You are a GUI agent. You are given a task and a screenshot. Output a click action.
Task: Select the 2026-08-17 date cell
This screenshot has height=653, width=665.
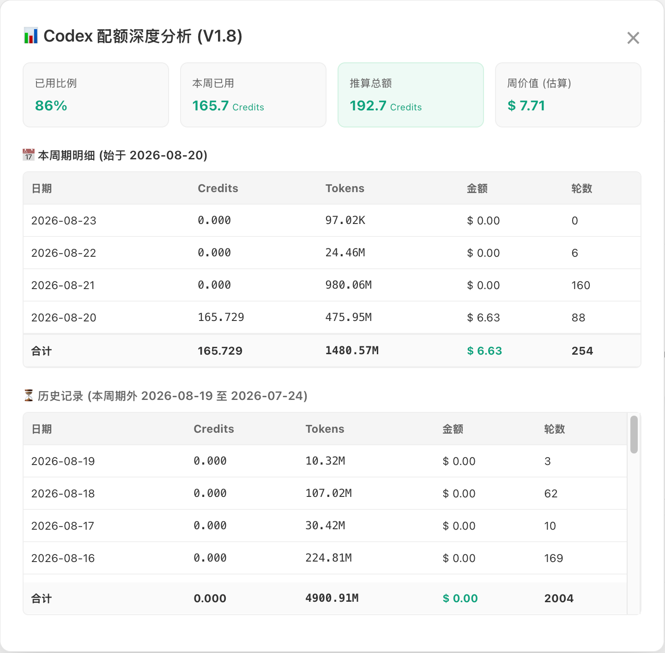coord(63,526)
